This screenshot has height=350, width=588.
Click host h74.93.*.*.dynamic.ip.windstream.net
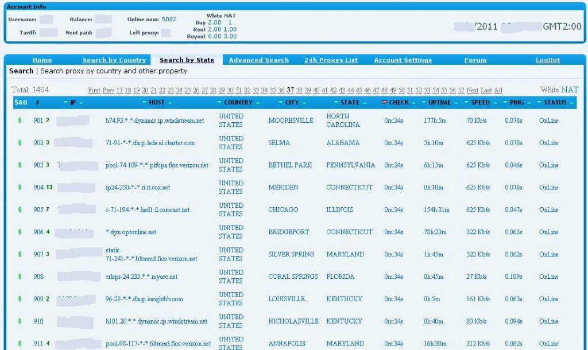(x=155, y=120)
